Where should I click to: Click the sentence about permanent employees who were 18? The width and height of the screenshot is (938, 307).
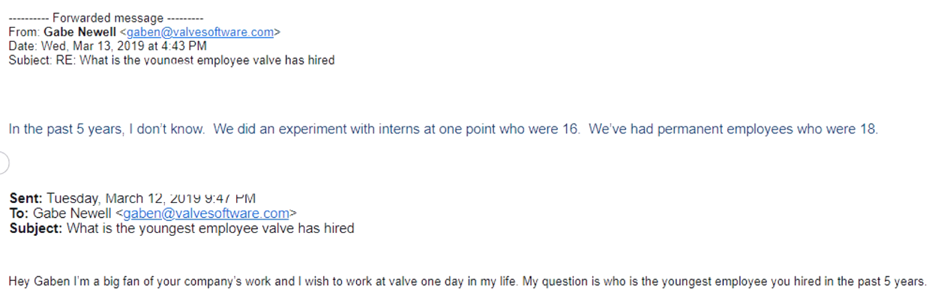coord(733,129)
